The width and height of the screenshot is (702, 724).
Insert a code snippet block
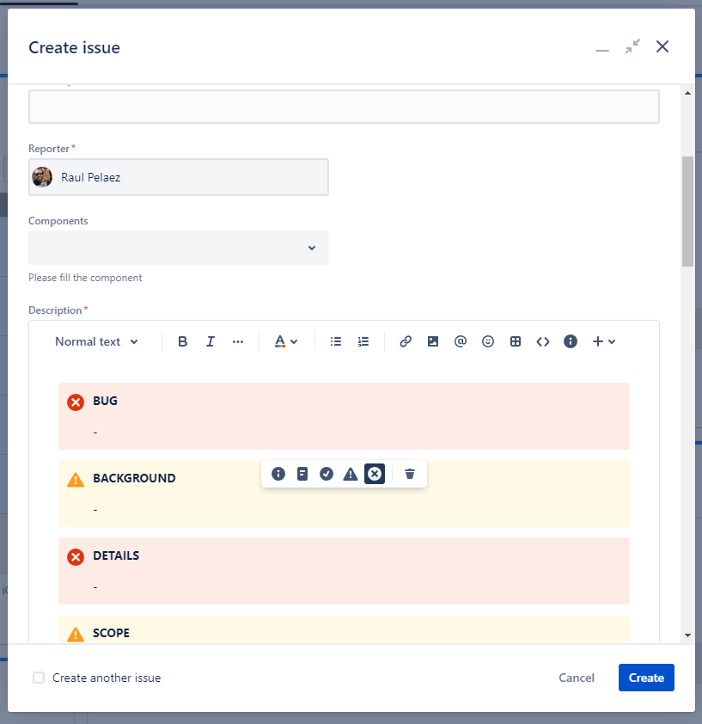tap(543, 341)
